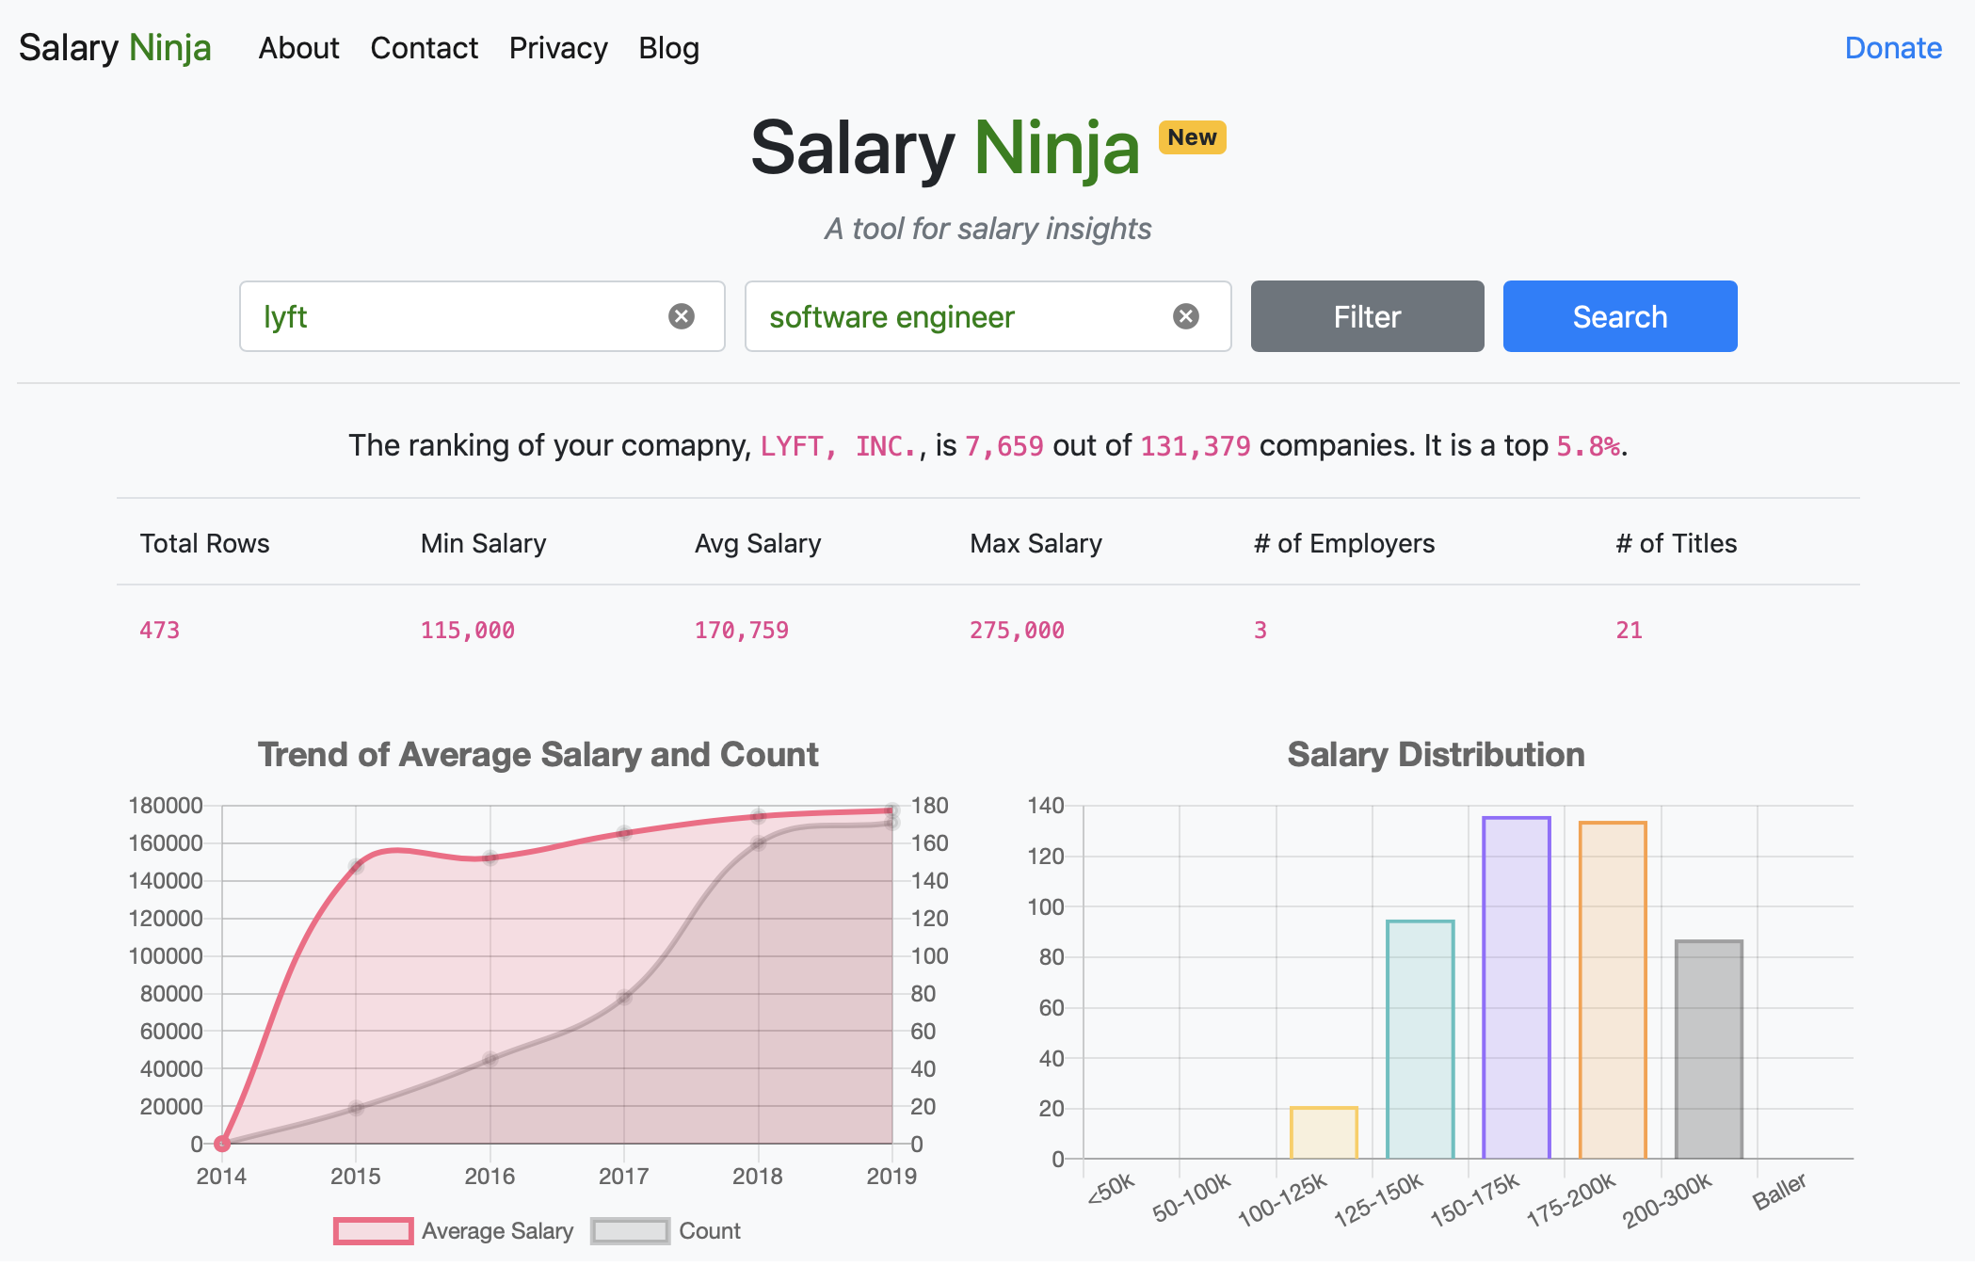The image size is (1975, 1282).
Task: Click the min salary value 115,000
Action: [467, 630]
